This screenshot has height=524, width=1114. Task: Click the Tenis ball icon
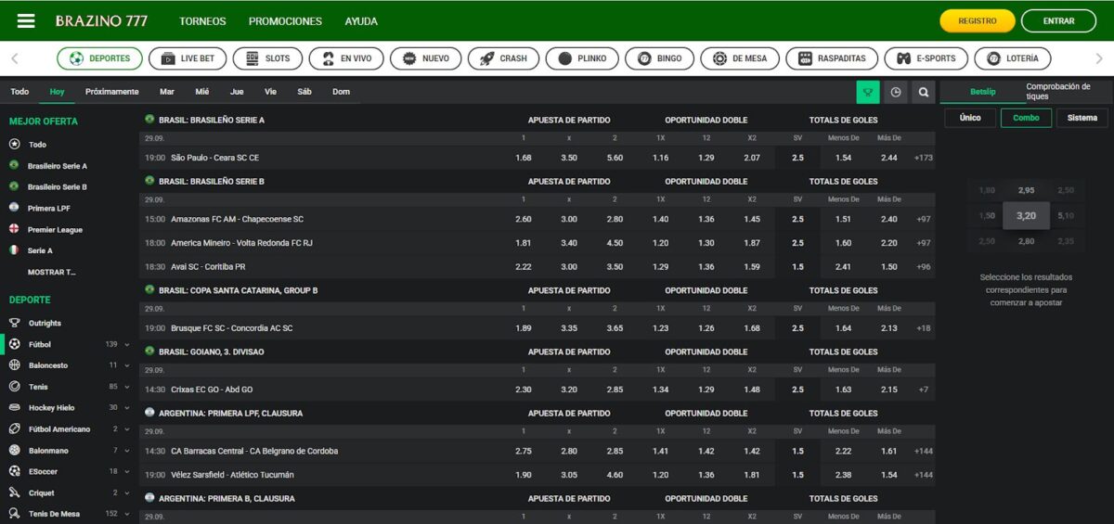[x=14, y=387]
